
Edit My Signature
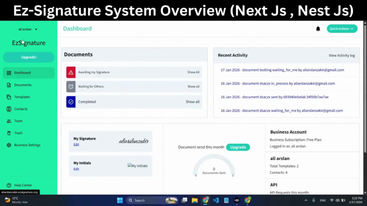(76, 145)
